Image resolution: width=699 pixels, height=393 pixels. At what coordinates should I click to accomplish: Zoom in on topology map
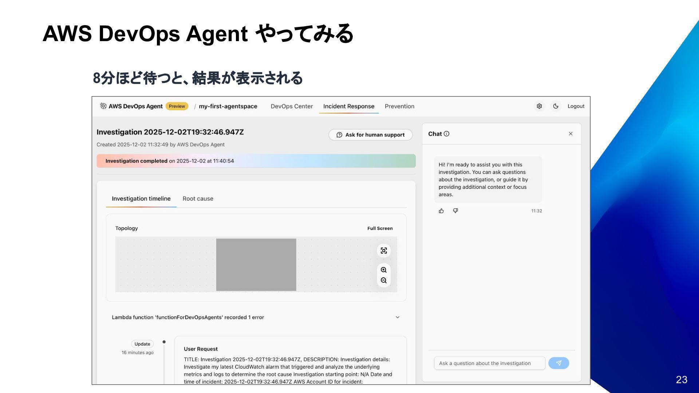(384, 270)
